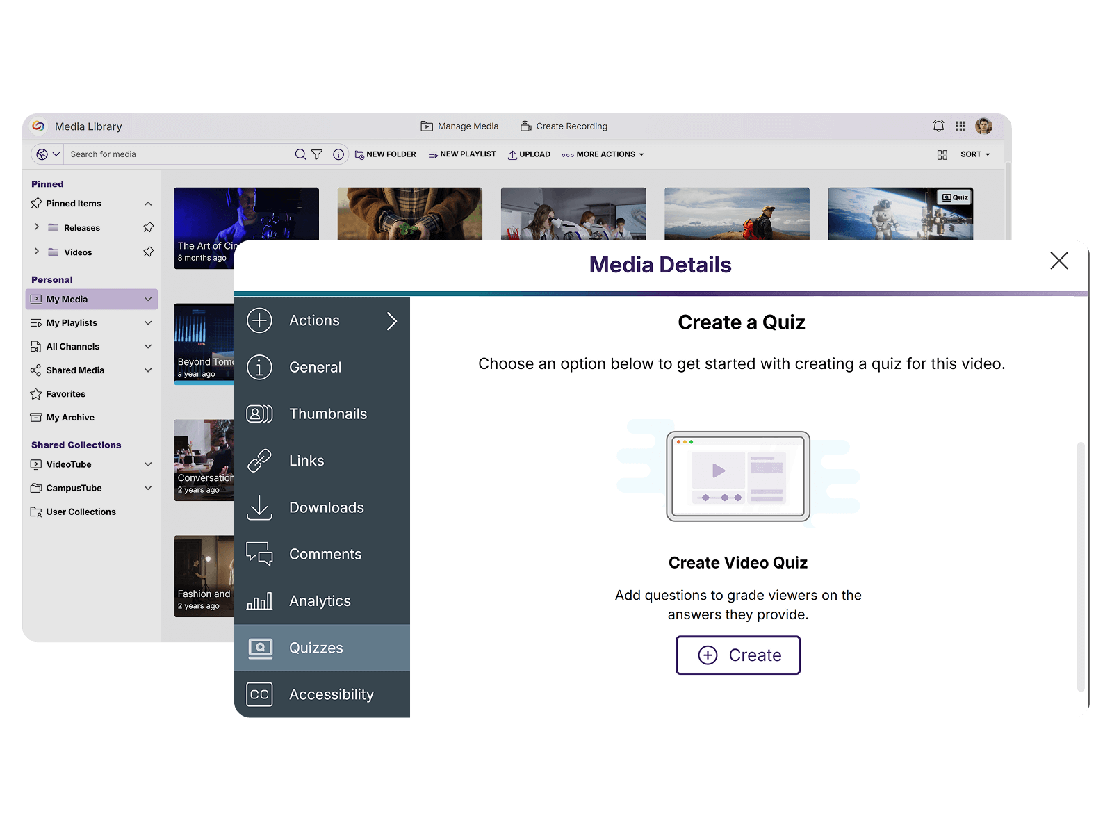The image size is (1112, 834).
Task: Click the user profile avatar
Action: pos(983,126)
